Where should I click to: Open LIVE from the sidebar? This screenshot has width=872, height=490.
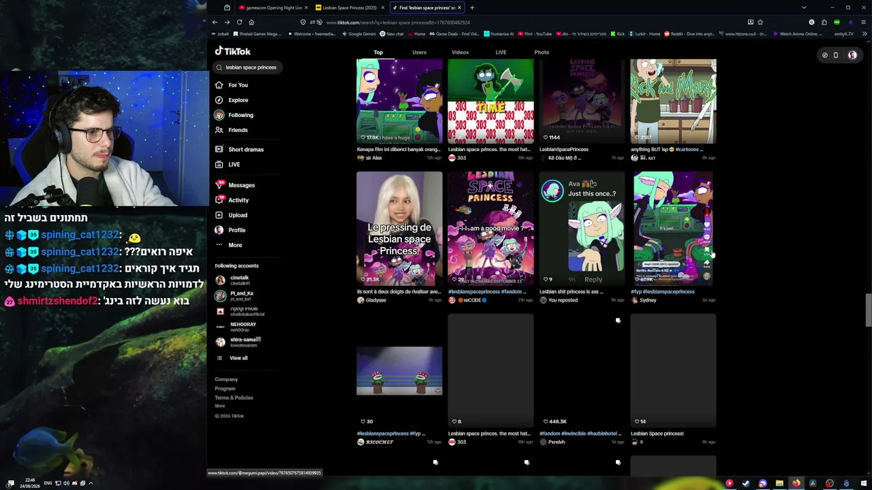228,164
